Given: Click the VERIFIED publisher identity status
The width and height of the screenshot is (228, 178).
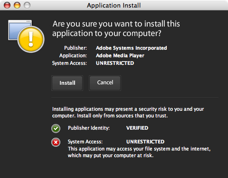Looking at the screenshot, I should pyautogui.click(x=137, y=128).
